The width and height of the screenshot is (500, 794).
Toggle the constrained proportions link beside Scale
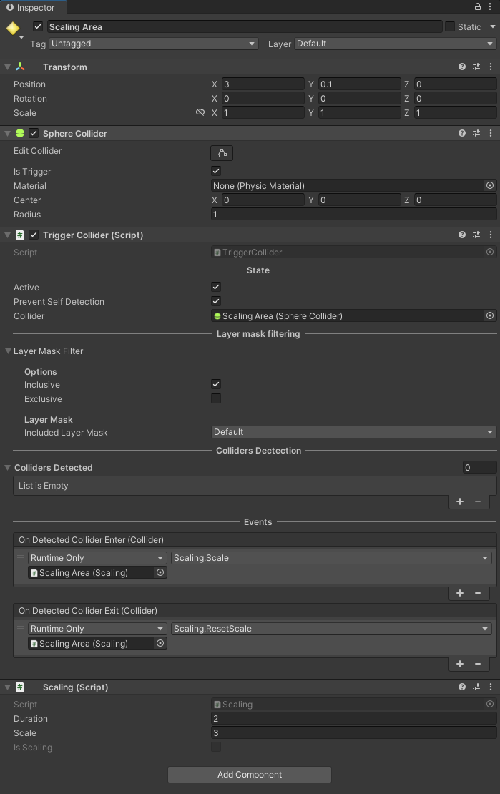coord(200,113)
